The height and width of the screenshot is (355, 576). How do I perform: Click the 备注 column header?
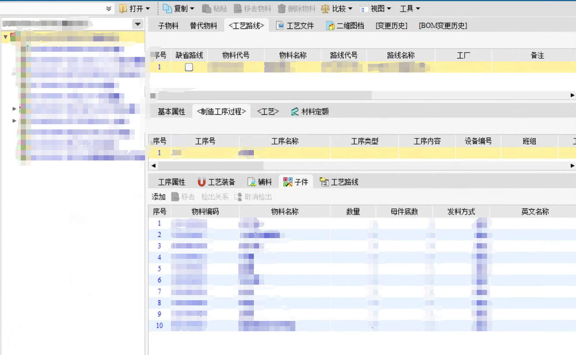click(537, 55)
